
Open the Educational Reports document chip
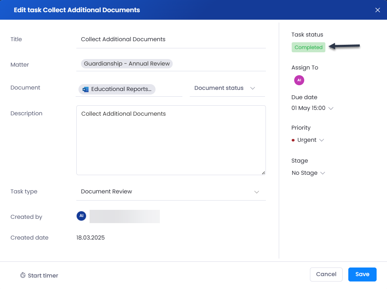[x=117, y=89]
